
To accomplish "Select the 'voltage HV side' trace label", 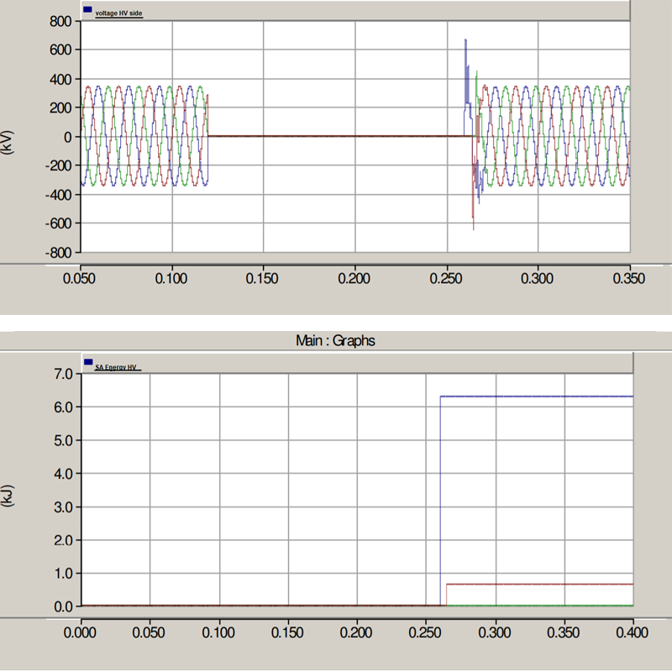I will (x=118, y=13).
